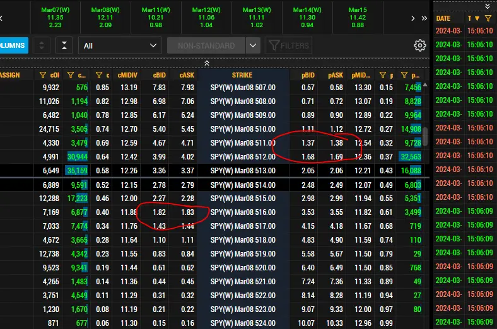Click call open interest 24,715 at the 510 strike
This screenshot has width=497, height=329.
tap(49, 129)
